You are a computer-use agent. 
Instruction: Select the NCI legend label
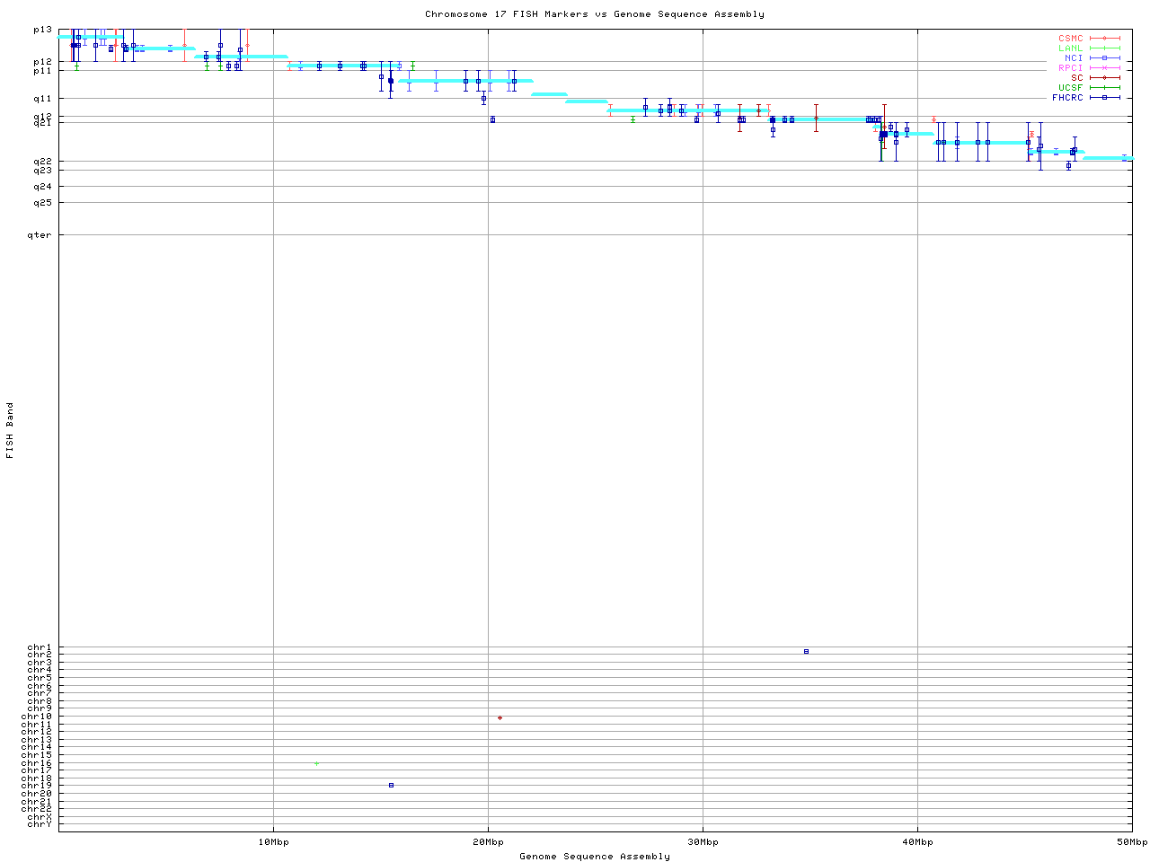pyautogui.click(x=1074, y=58)
